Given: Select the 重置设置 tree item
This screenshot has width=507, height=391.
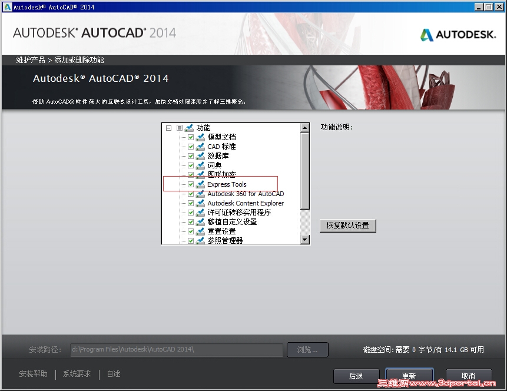Looking at the screenshot, I should 221,231.
